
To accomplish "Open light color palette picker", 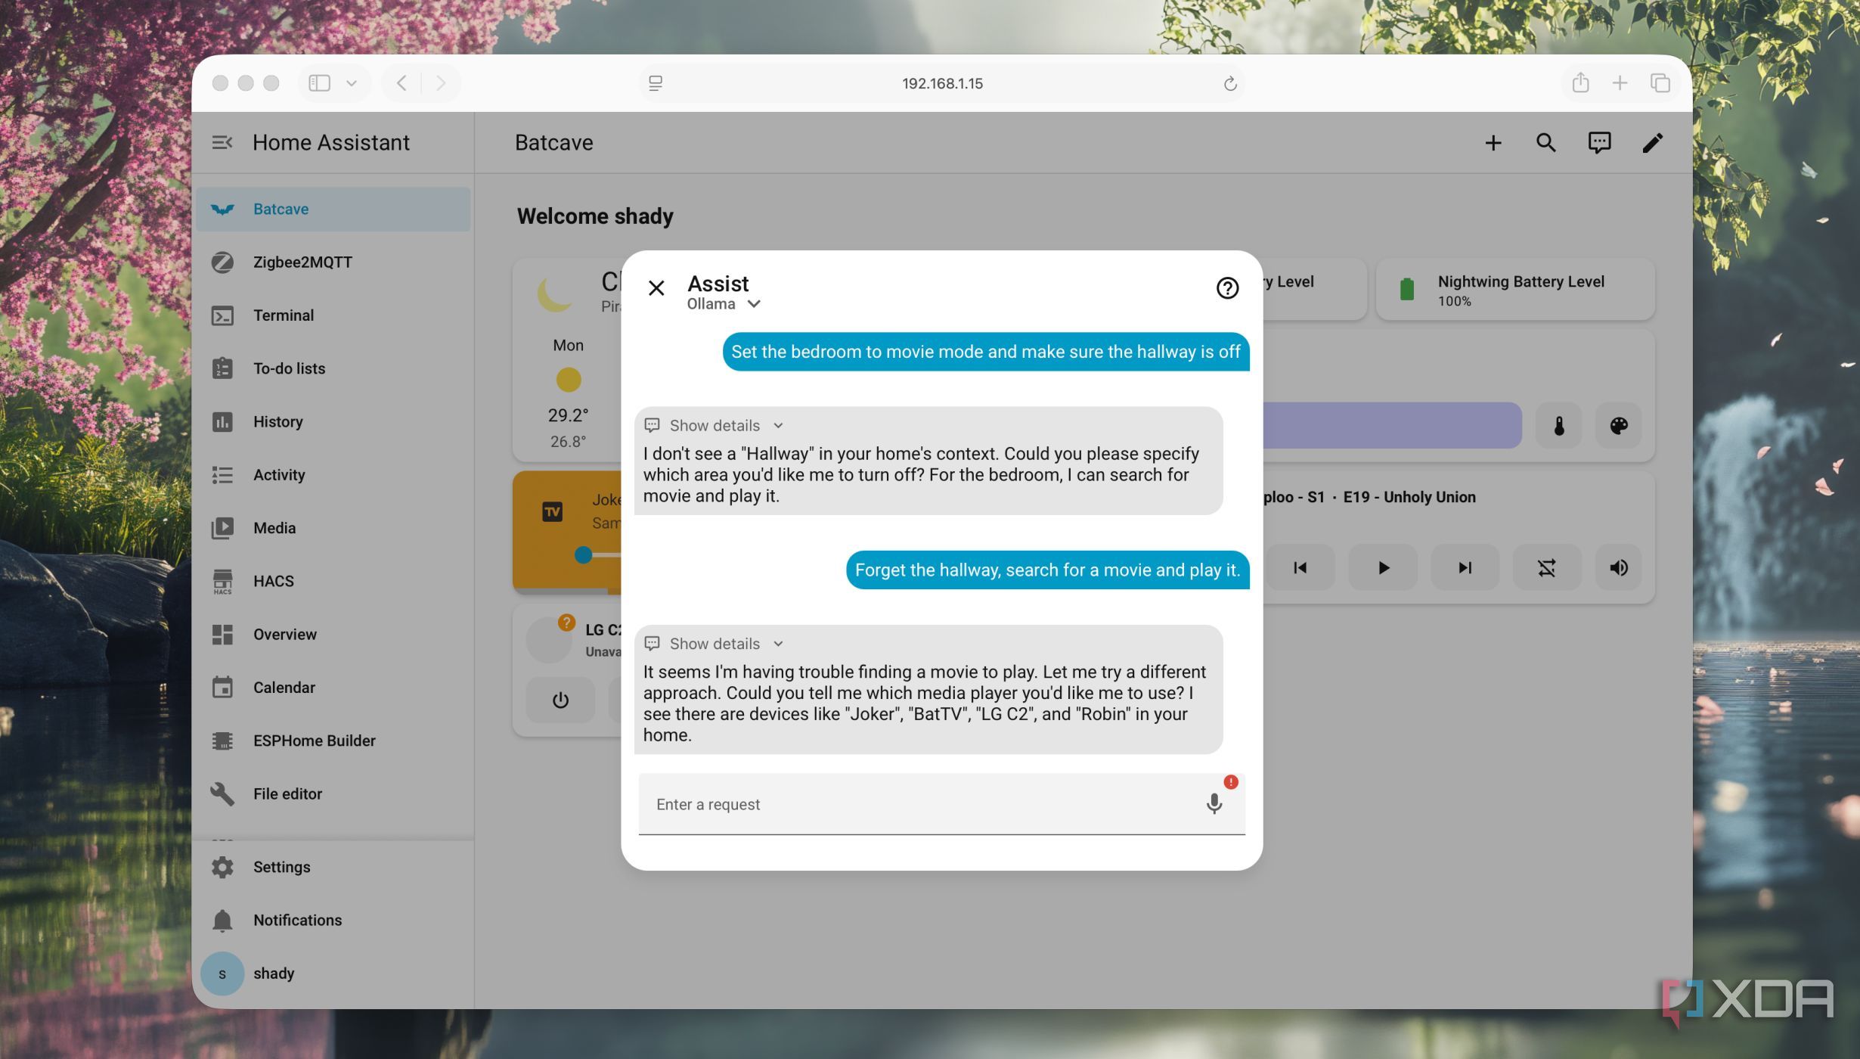I will coord(1618,425).
